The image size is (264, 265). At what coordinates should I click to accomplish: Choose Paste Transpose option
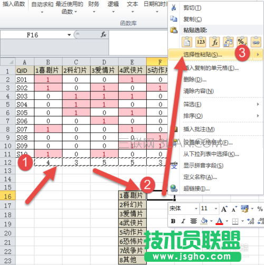(228, 42)
